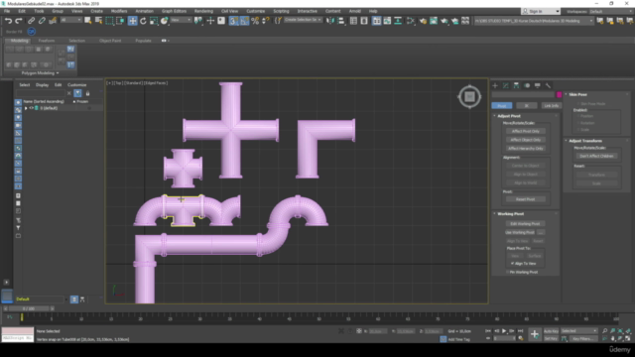Viewport: 635px width, 357px height.
Task: Choose the Rectangular Selection Region tool
Action: point(109,21)
